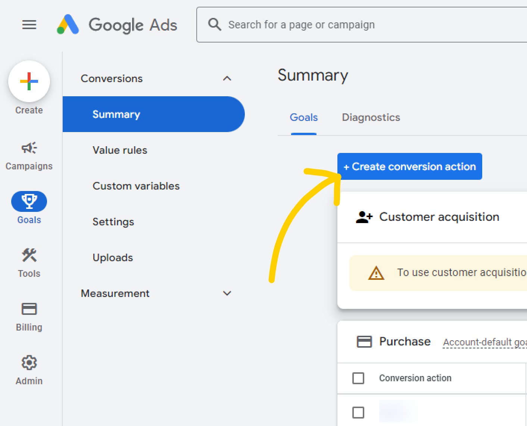
Task: Click the Conversion action column header
Action: coord(415,378)
